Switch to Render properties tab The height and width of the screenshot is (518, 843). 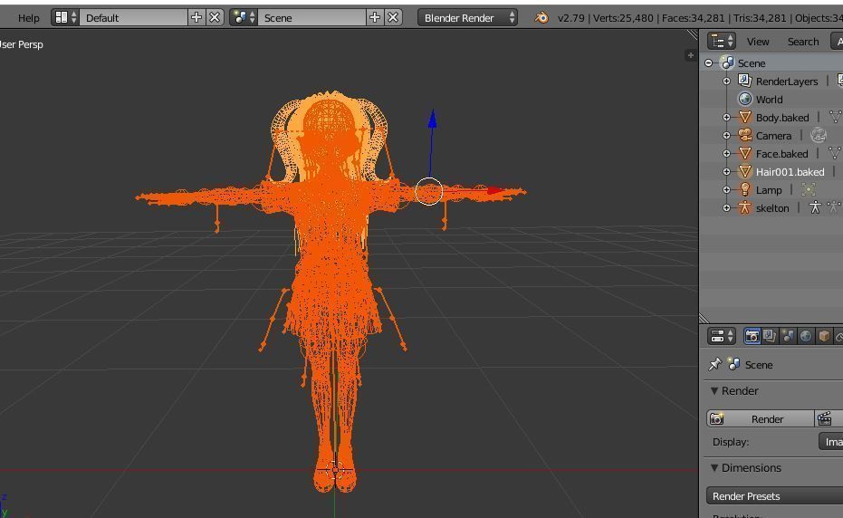[752, 336]
